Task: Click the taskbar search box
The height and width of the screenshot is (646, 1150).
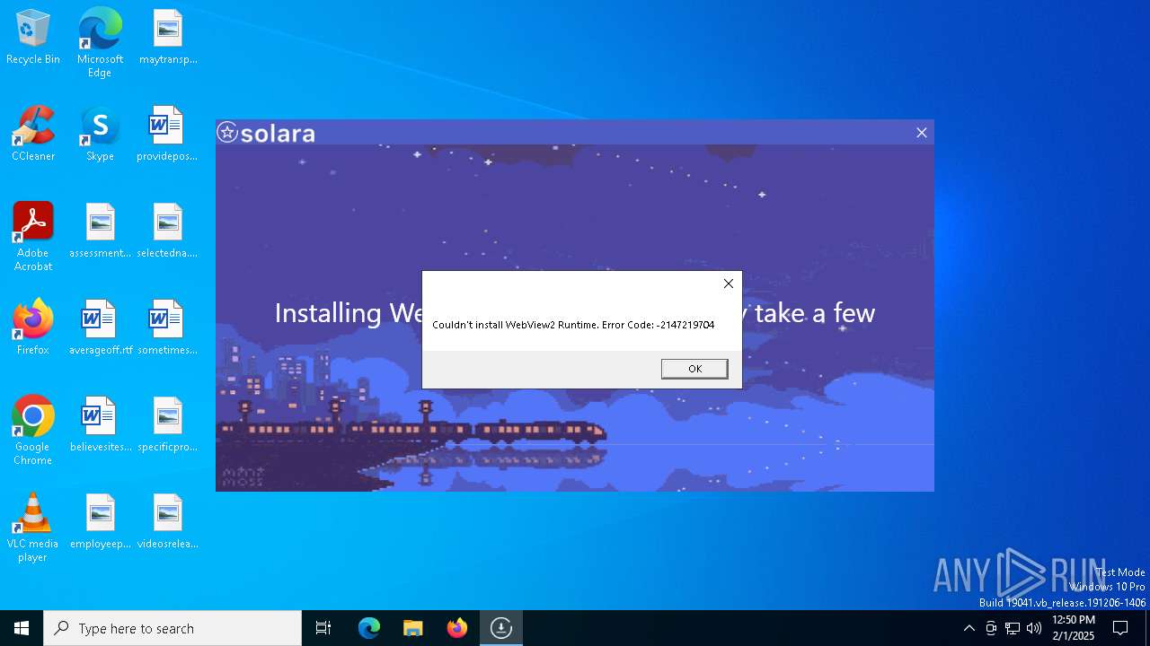Action: (x=172, y=628)
